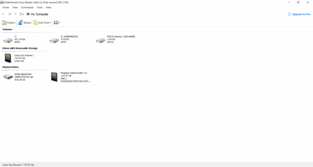
Task: Click Upgrade to Pro! link
Action: tap(299, 14)
